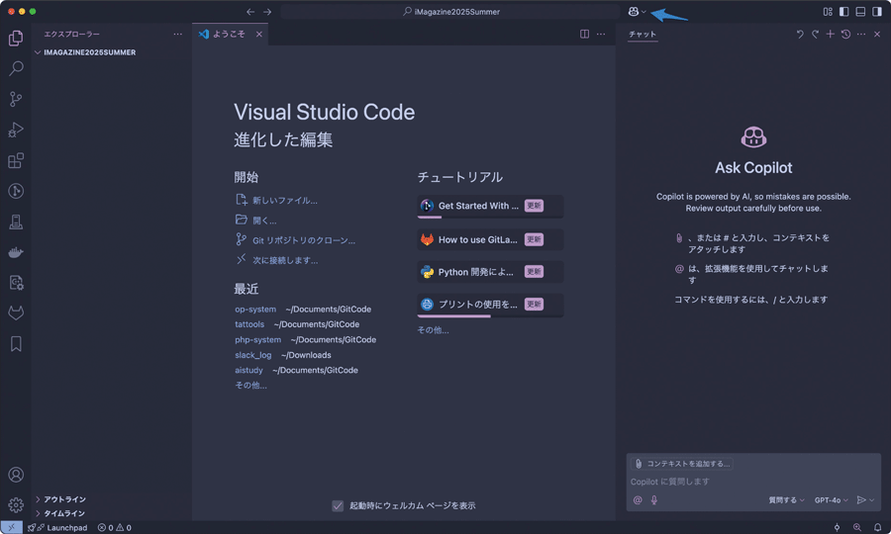Open the dropdown chevron next to Copilot icon
The width and height of the screenshot is (891, 534).
click(643, 11)
